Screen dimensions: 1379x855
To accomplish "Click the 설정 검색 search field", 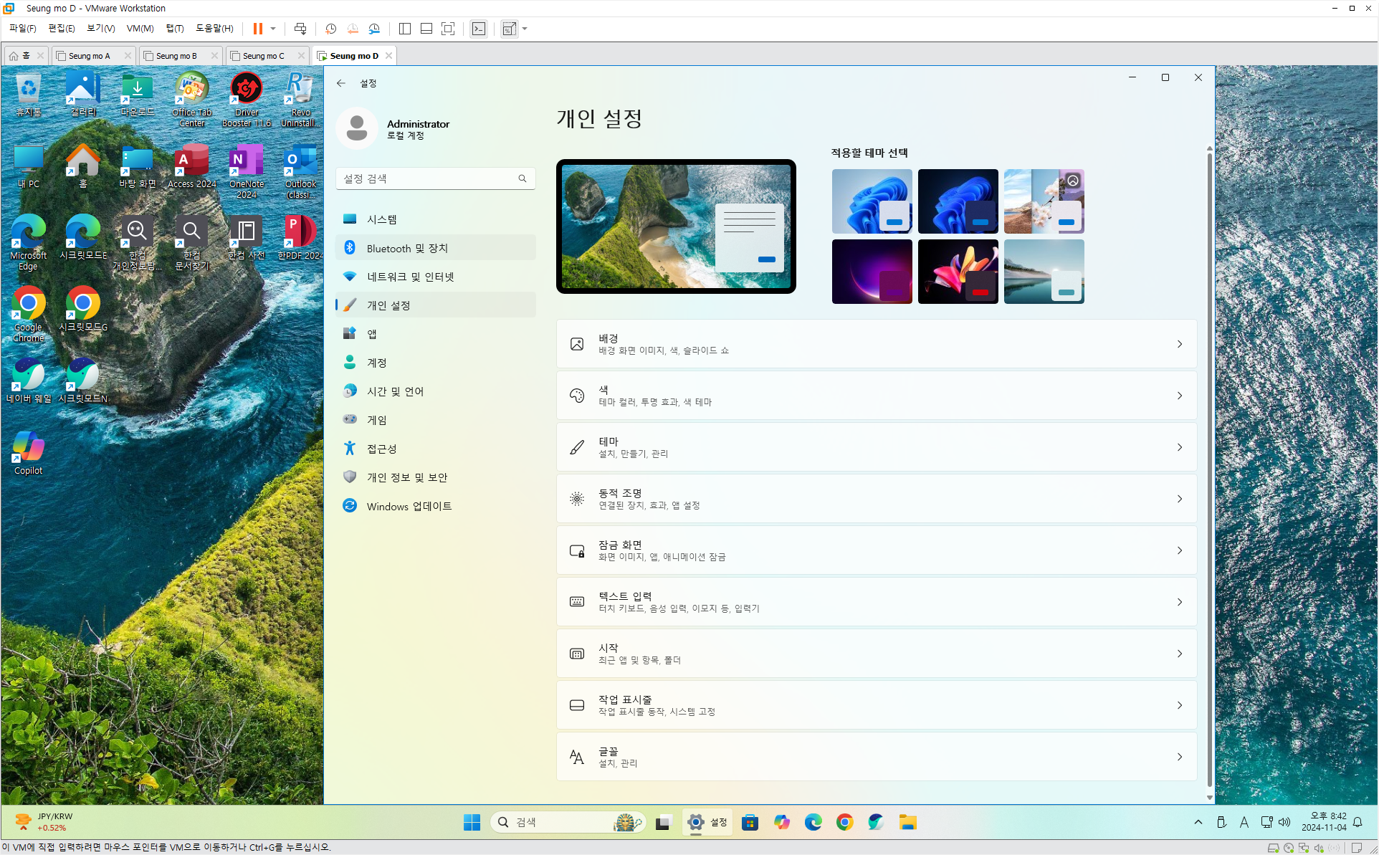I will click(430, 178).
